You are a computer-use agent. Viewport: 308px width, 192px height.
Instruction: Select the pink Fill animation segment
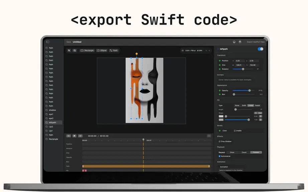tap(85, 170)
